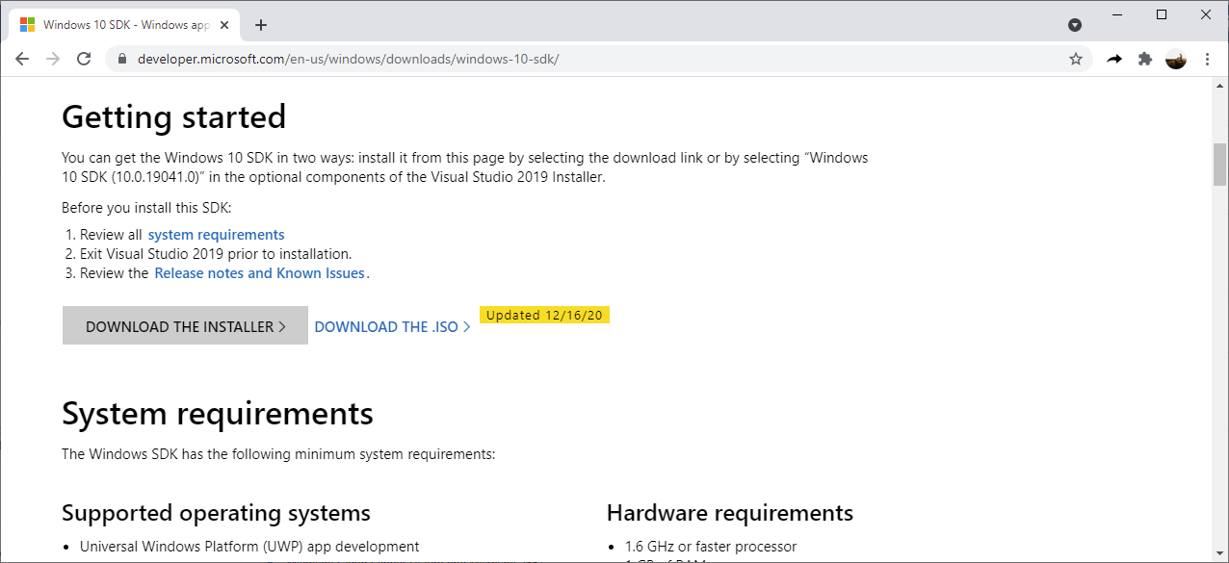1229x563 pixels.
Task: Open the Chrome profile avatar
Action: coord(1176,59)
